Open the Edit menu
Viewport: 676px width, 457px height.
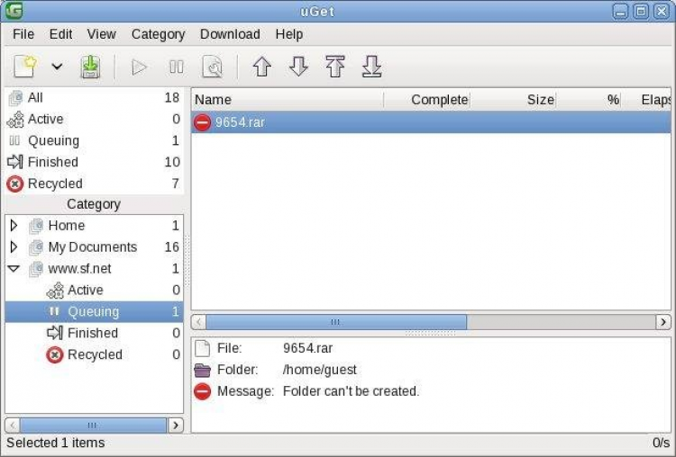[x=60, y=34]
